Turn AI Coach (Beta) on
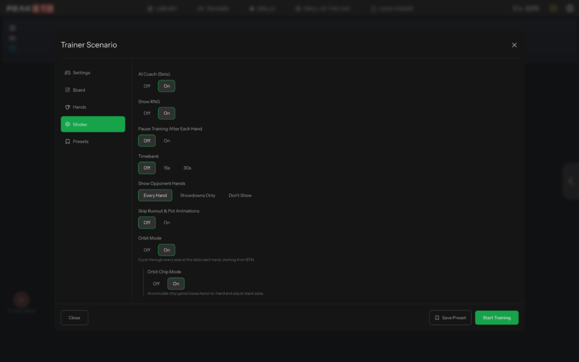Viewport: 579px width, 362px height. [x=167, y=86]
